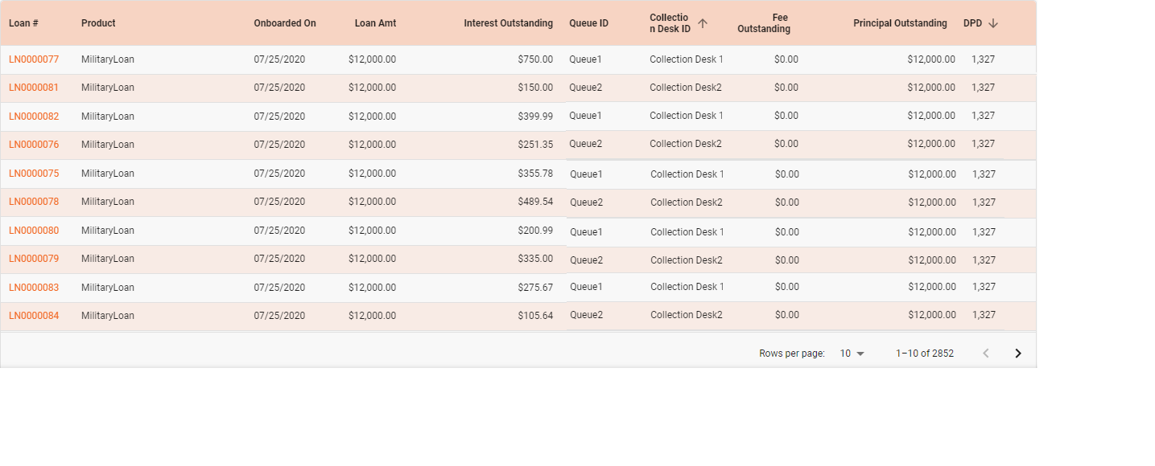
Task: Click Queue2 in the LN0000081 row
Action: click(585, 88)
